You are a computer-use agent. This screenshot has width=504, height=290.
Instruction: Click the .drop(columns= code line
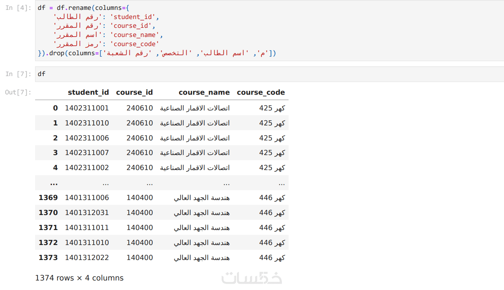157,53
